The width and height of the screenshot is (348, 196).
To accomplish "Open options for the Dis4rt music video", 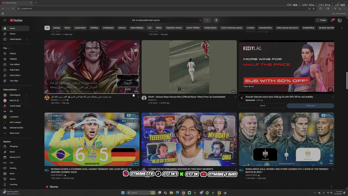I will coord(236,97).
